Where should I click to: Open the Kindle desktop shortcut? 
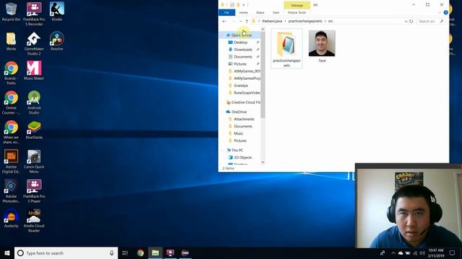pyautogui.click(x=56, y=12)
